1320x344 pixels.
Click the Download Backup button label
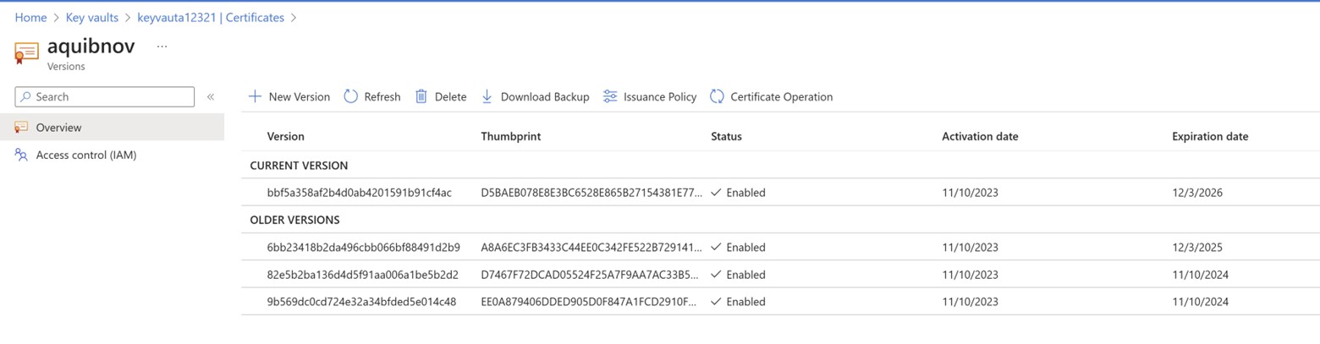545,96
